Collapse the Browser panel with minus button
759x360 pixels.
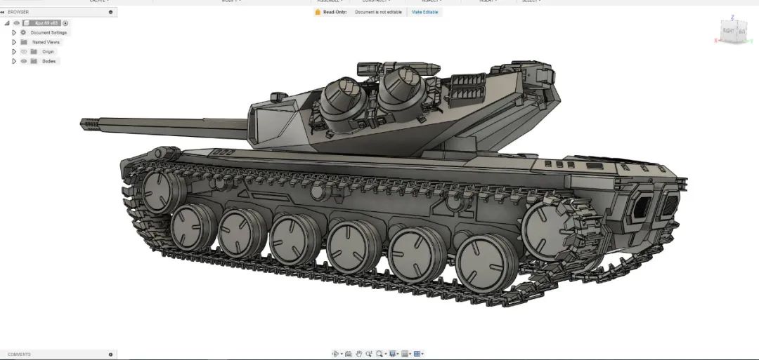click(x=111, y=12)
